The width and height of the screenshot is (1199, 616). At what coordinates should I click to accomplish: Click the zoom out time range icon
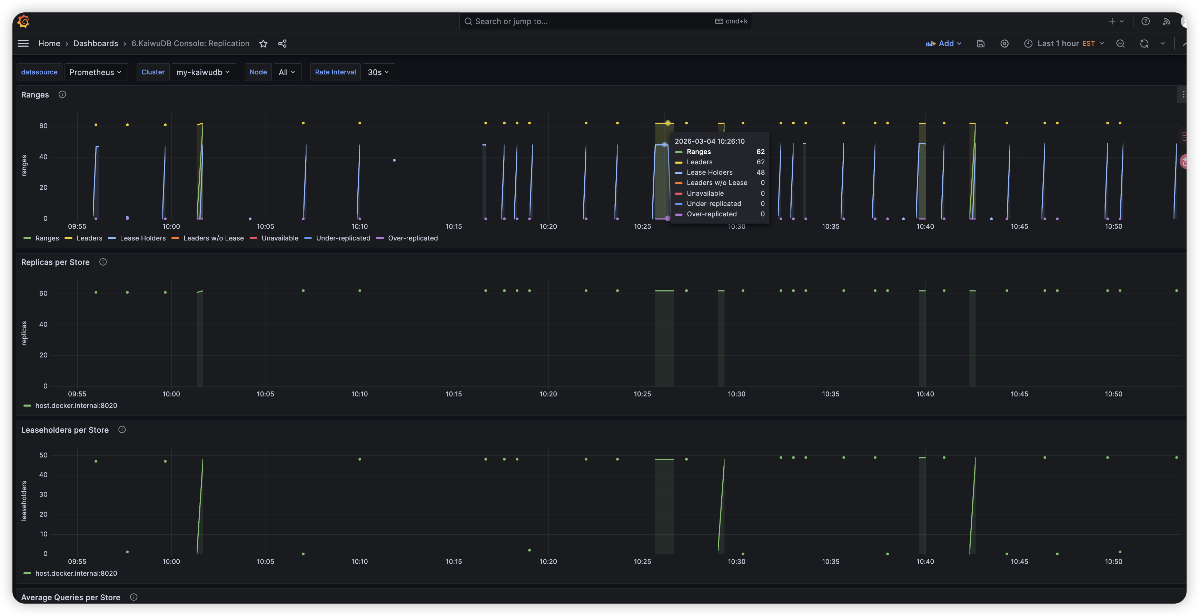point(1120,43)
